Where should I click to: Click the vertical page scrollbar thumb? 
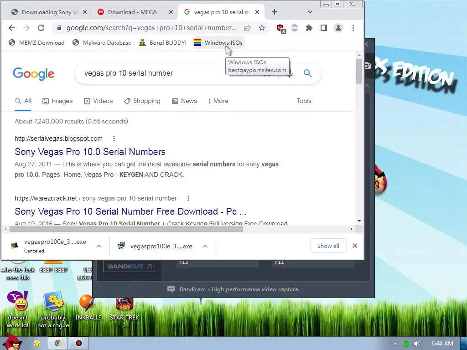[x=359, y=71]
